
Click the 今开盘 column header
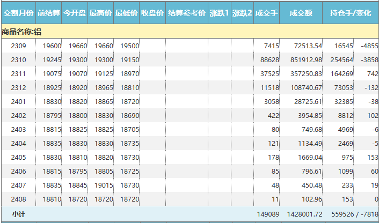(75, 12)
